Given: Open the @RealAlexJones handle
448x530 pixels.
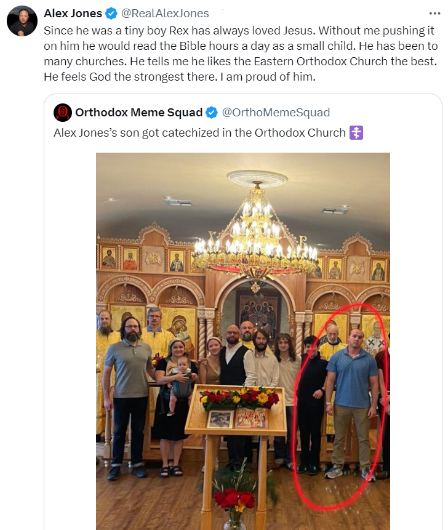Looking at the screenshot, I should point(165,14).
